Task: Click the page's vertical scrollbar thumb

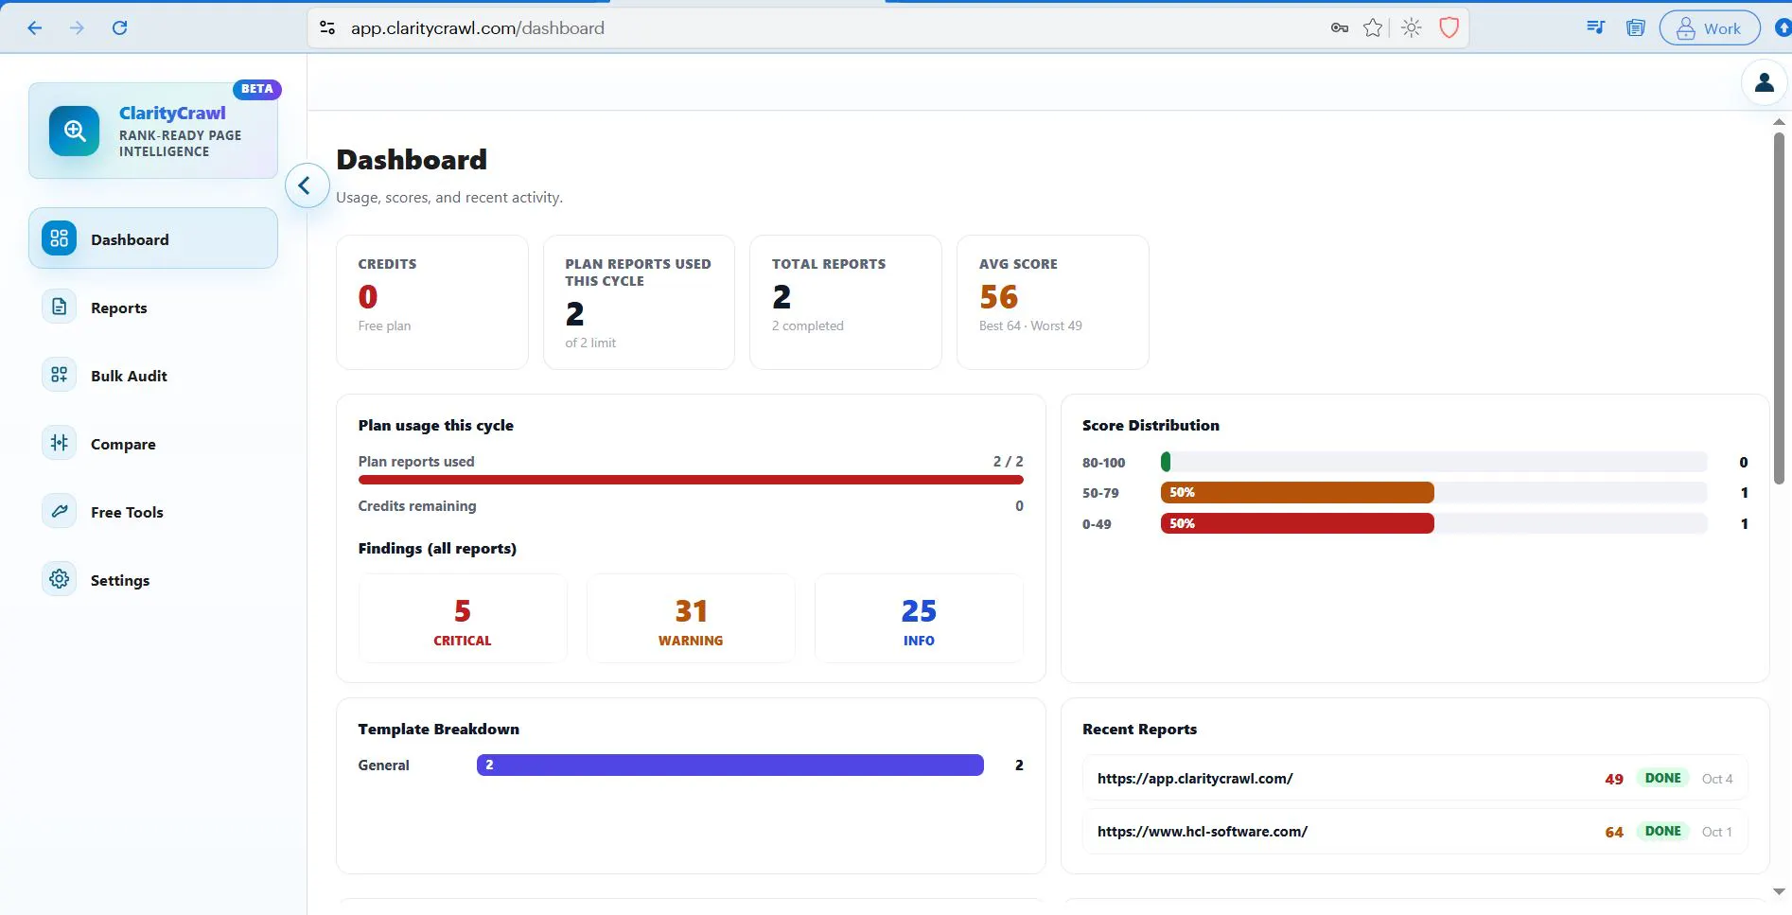Action: [x=1779, y=308]
